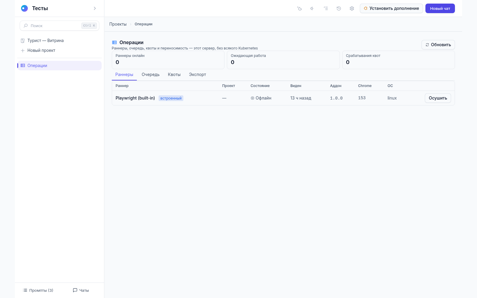Screen dimensions: 477x298
Task: Click the Операции breadcrumb
Action: click(143, 24)
